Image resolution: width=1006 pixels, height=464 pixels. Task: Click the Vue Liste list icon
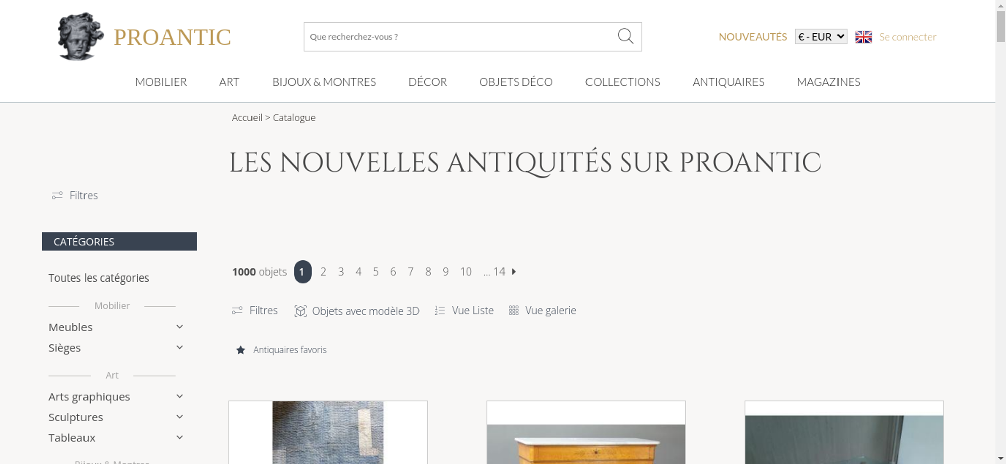point(440,311)
